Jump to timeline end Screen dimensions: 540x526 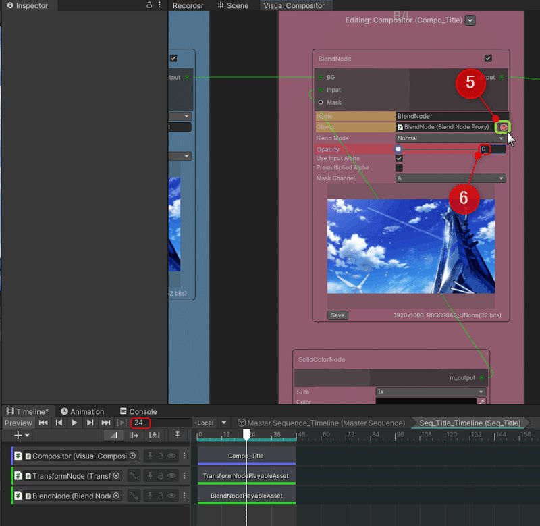point(106,423)
